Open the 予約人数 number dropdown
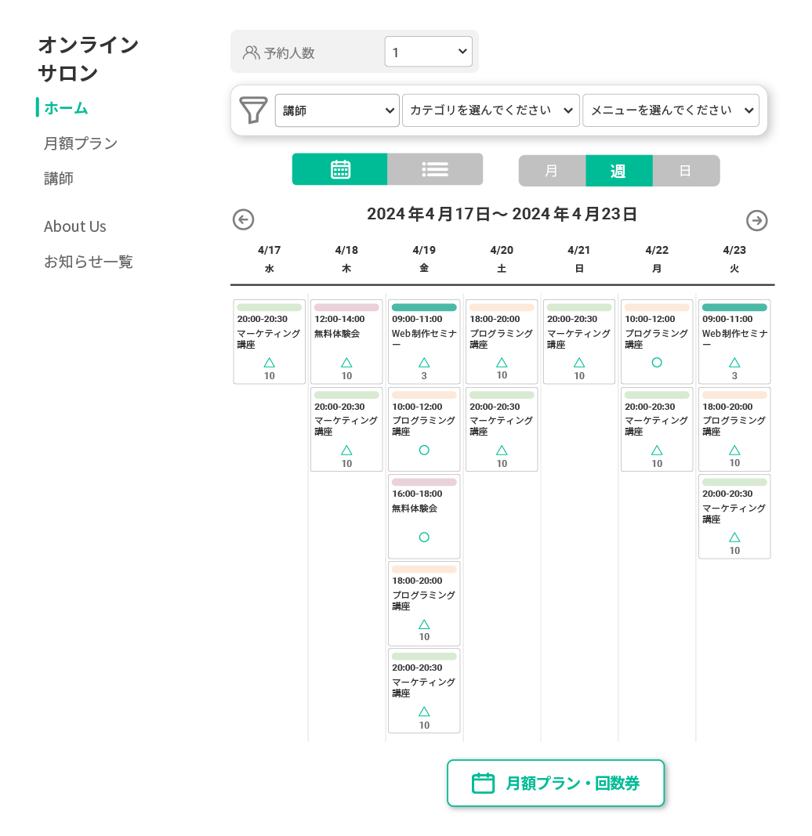This screenshot has width=812, height=836. click(429, 52)
